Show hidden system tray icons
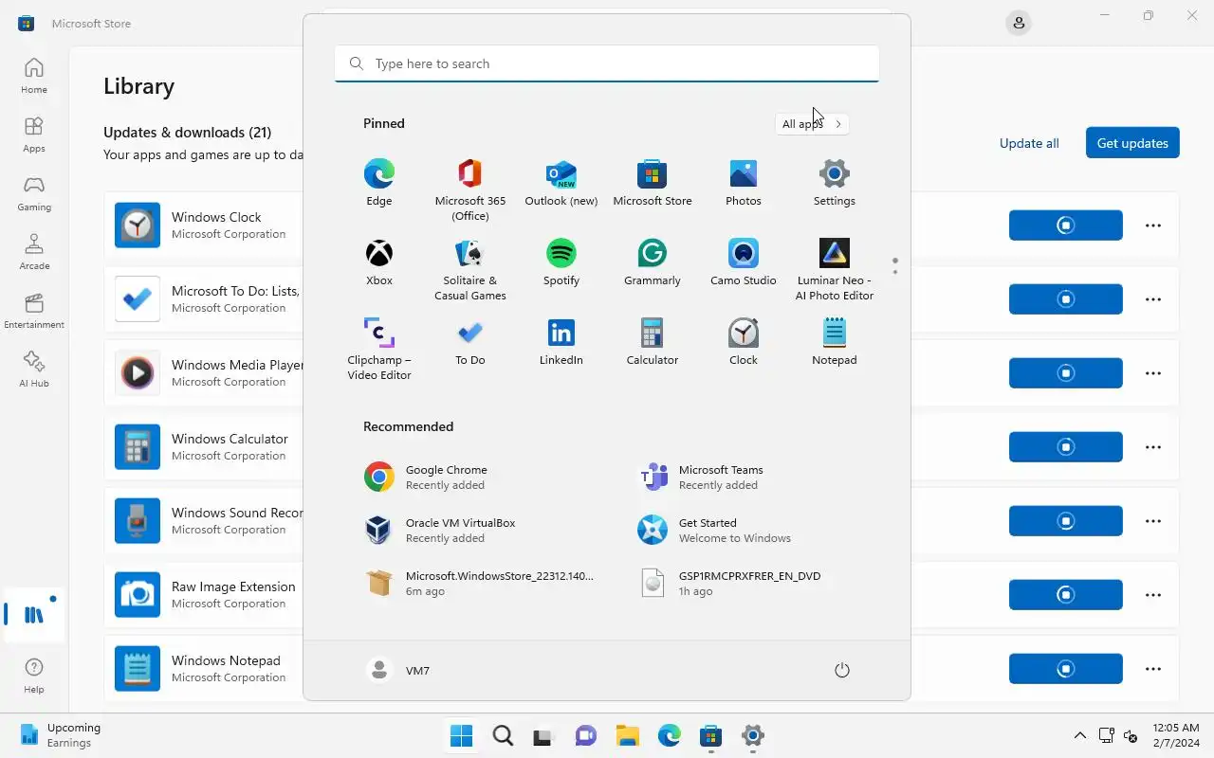1214x758 pixels. click(1079, 735)
